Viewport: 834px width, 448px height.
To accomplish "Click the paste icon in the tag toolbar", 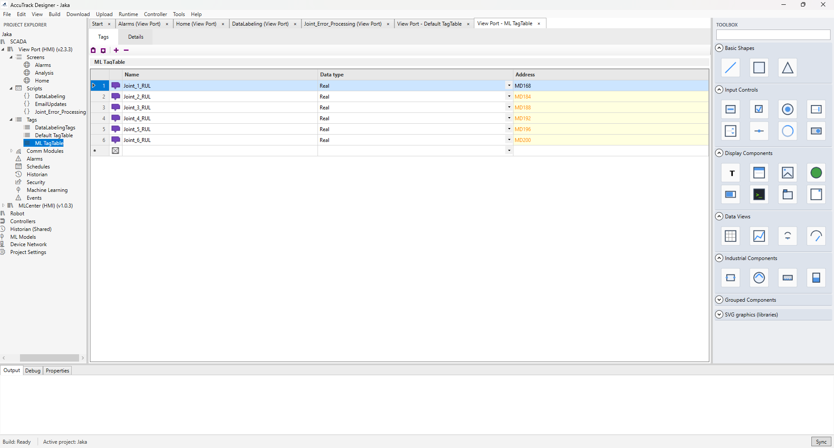I will (93, 50).
